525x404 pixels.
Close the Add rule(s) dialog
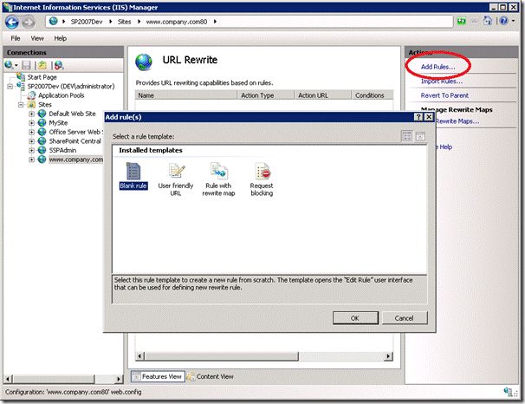point(429,117)
